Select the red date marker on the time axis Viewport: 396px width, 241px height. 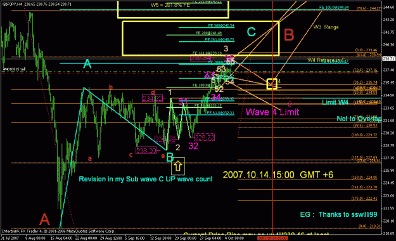pos(272,238)
